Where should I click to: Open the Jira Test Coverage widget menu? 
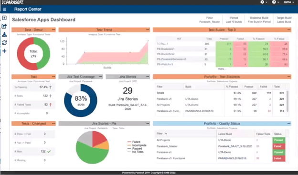tap(101, 77)
